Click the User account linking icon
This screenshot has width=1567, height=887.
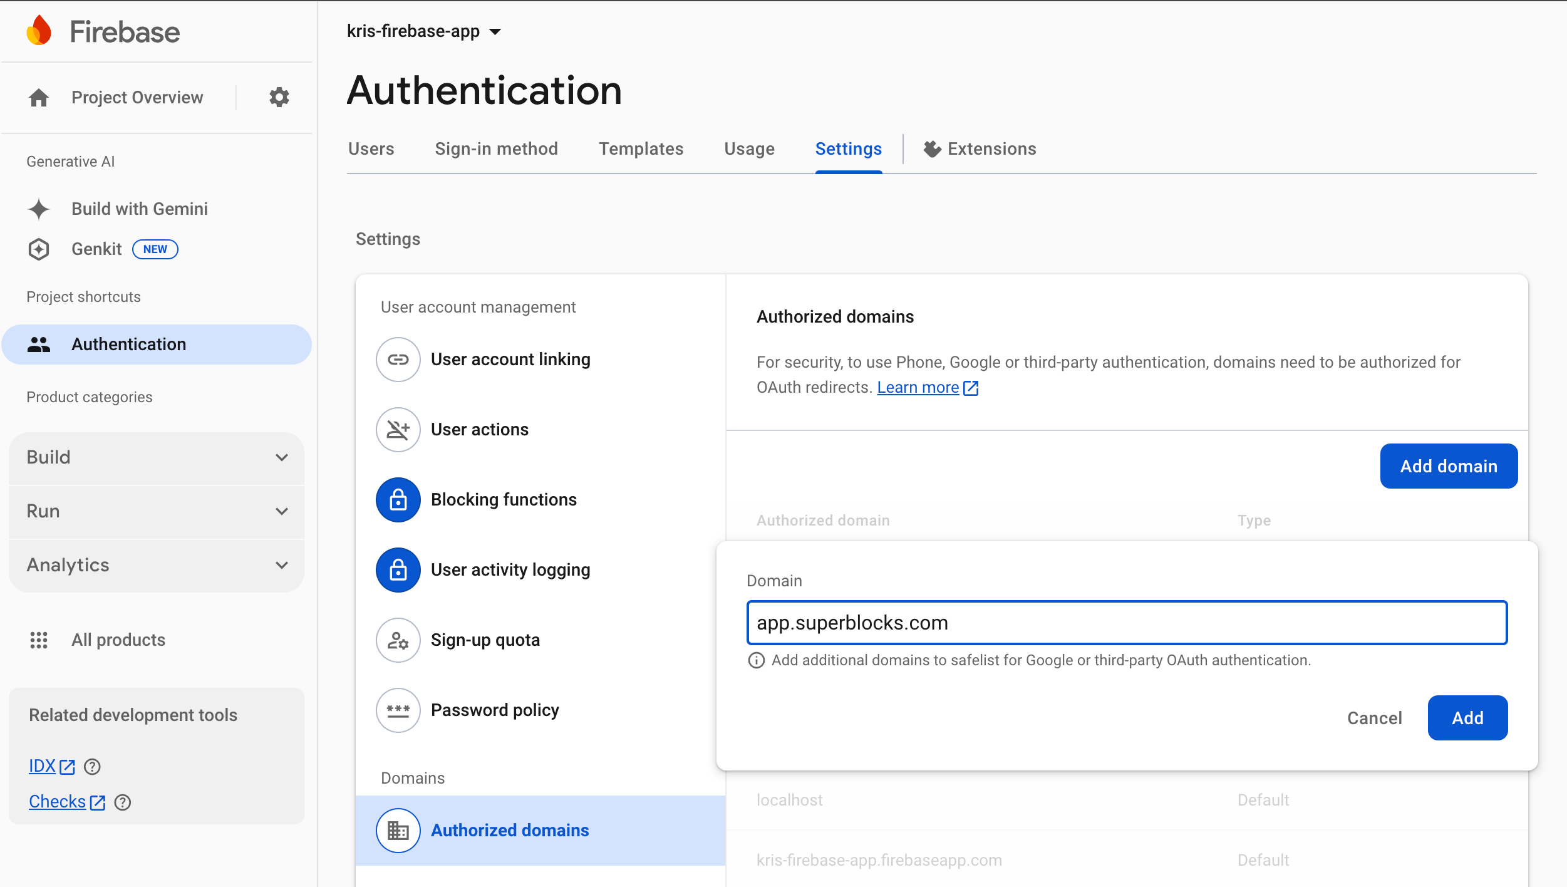pos(398,358)
